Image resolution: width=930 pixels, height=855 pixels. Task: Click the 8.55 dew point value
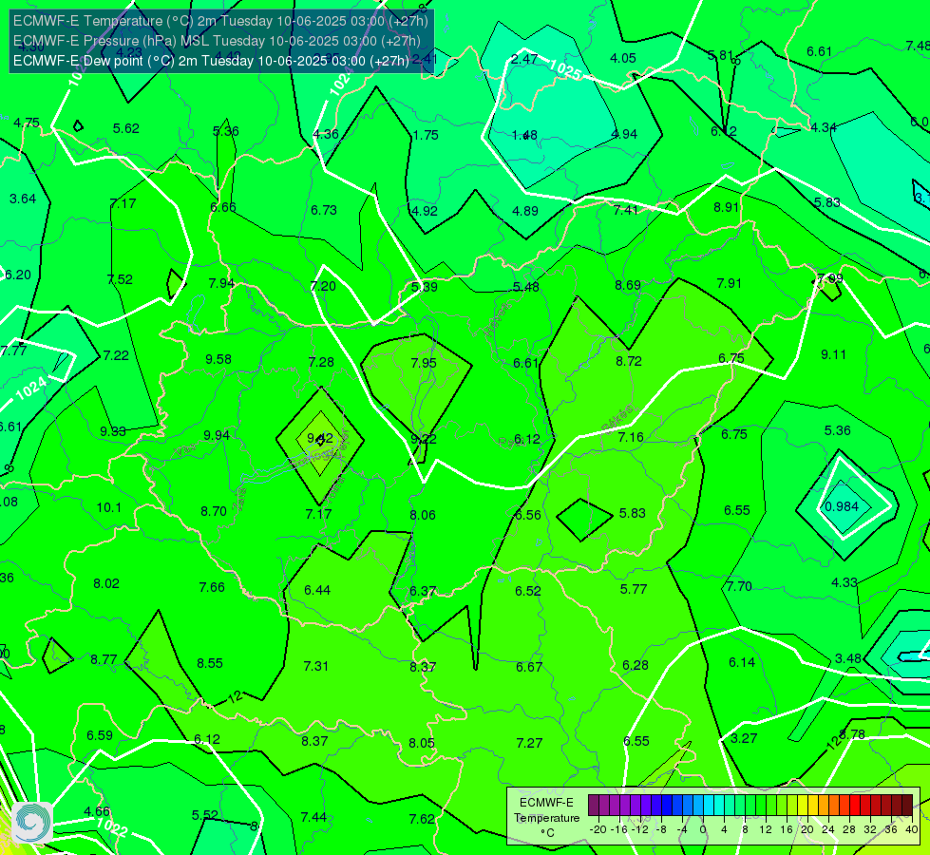(x=210, y=663)
